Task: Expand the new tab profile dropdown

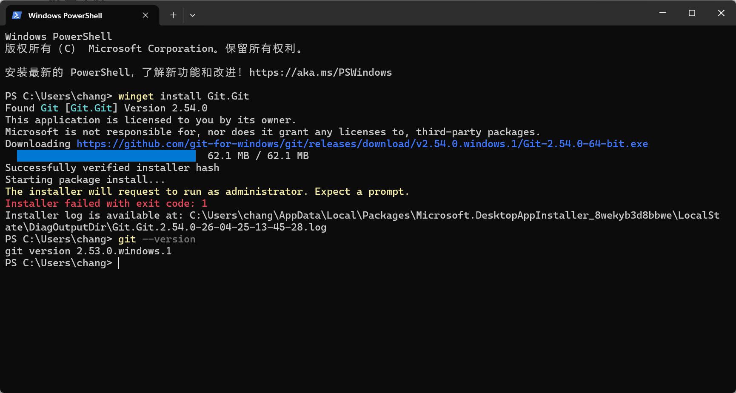Action: [x=193, y=15]
